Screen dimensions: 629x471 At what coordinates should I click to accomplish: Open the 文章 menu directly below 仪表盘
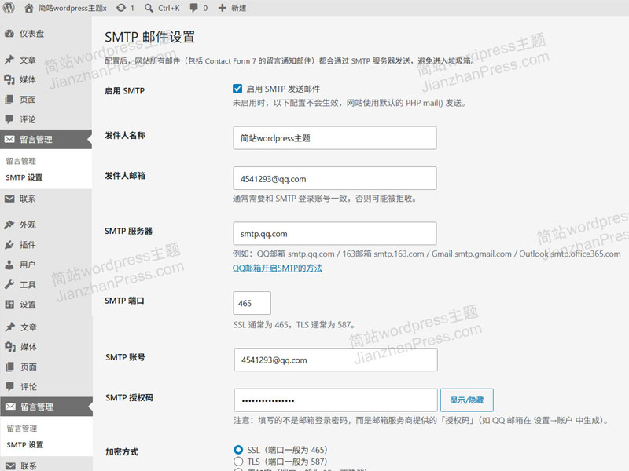[20, 60]
